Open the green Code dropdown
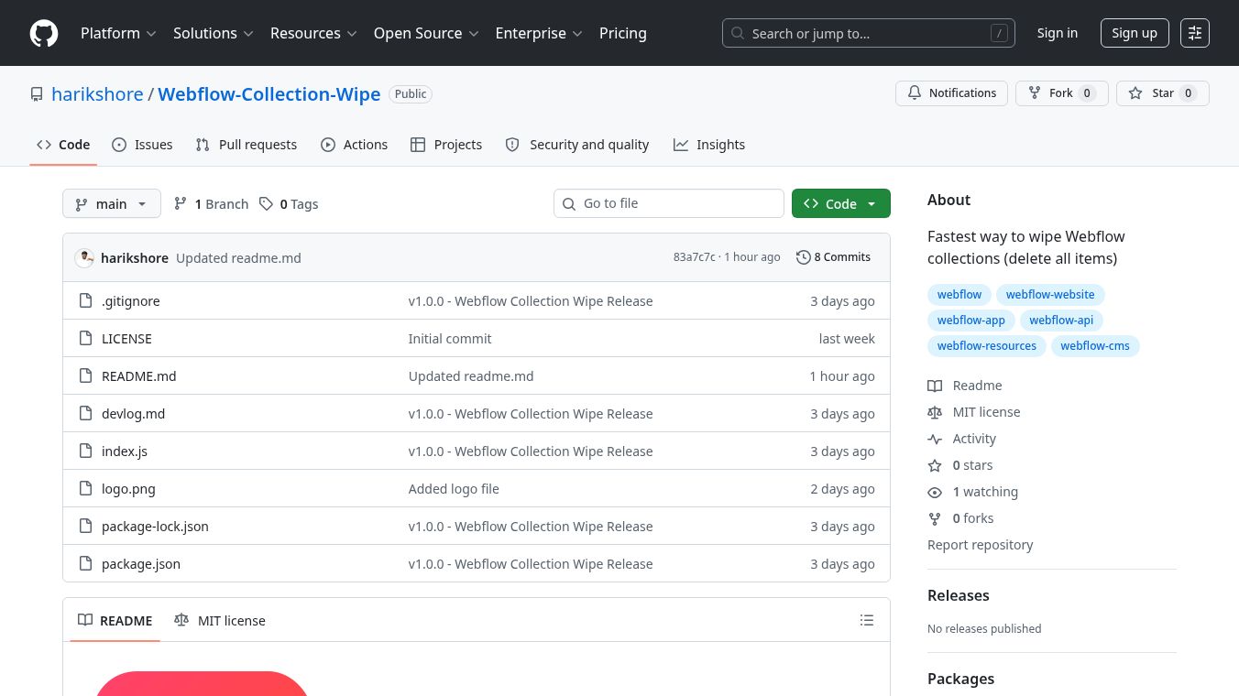 [x=841, y=203]
